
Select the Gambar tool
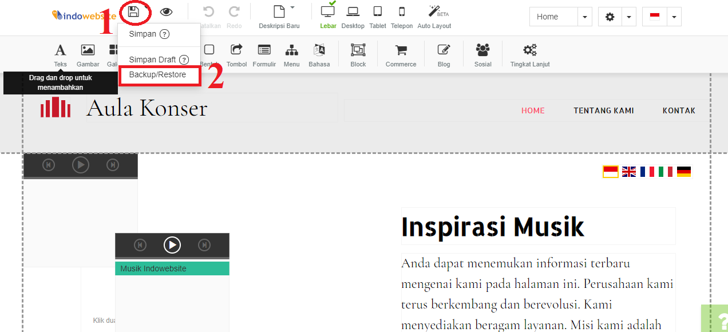tap(88, 54)
